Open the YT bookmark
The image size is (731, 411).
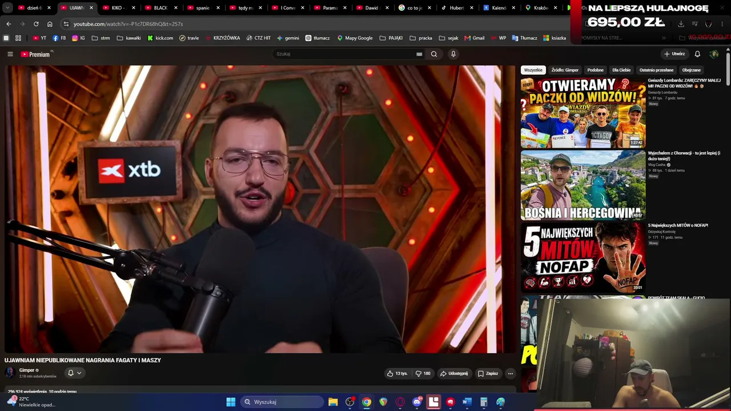(x=39, y=38)
